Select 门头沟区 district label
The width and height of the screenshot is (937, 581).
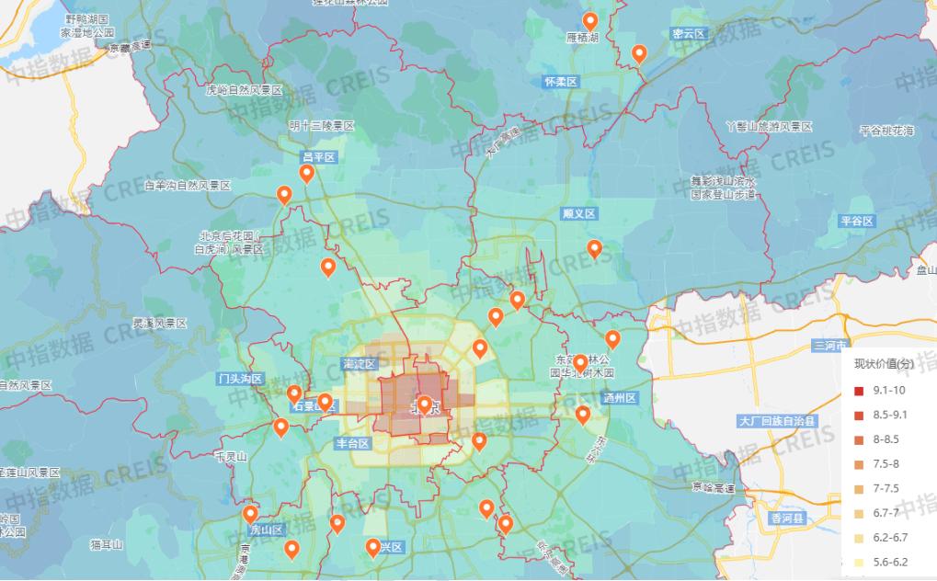click(240, 379)
